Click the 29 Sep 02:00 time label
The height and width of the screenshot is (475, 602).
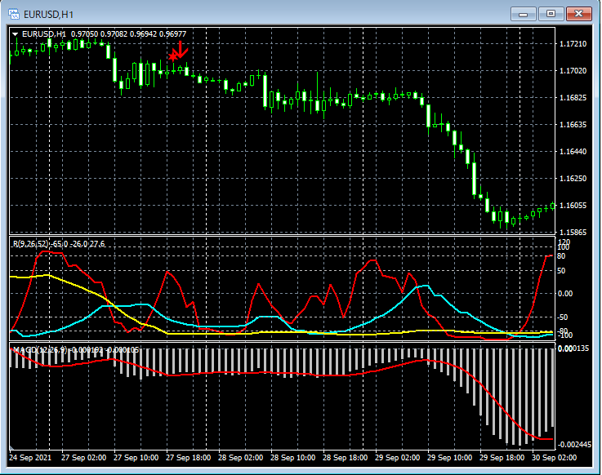[397, 458]
